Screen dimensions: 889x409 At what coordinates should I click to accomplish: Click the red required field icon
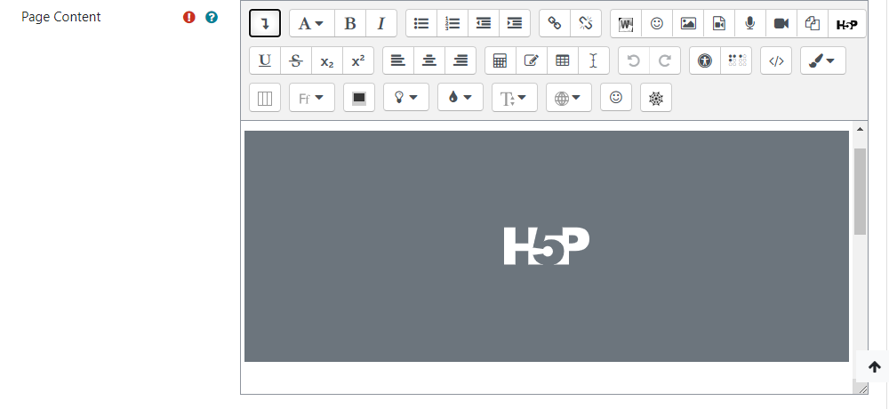188,17
